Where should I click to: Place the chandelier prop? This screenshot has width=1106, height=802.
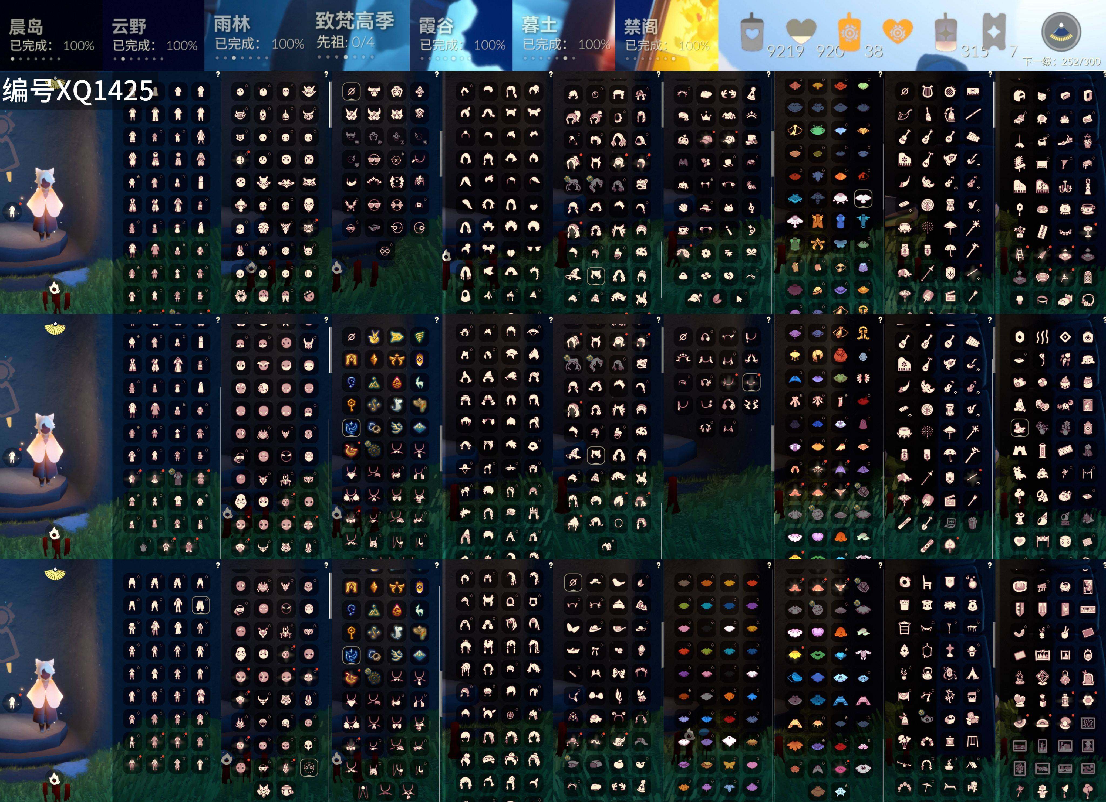click(1065, 186)
